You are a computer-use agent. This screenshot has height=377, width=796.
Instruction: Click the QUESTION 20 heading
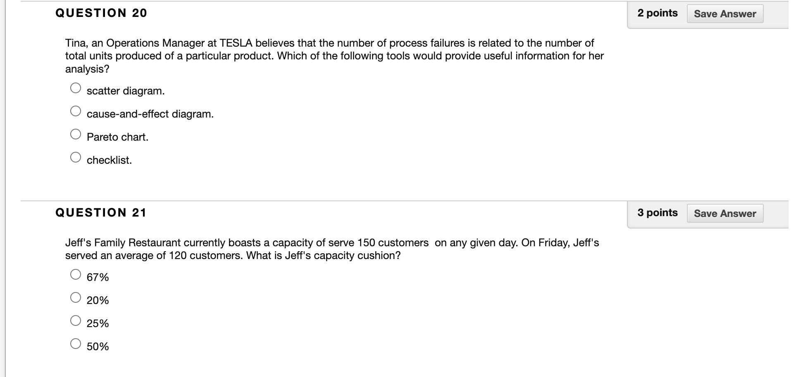tap(101, 13)
